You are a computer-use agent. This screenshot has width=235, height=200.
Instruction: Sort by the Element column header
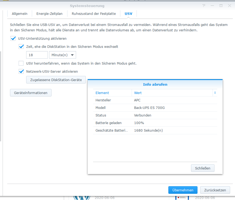coord(113,93)
